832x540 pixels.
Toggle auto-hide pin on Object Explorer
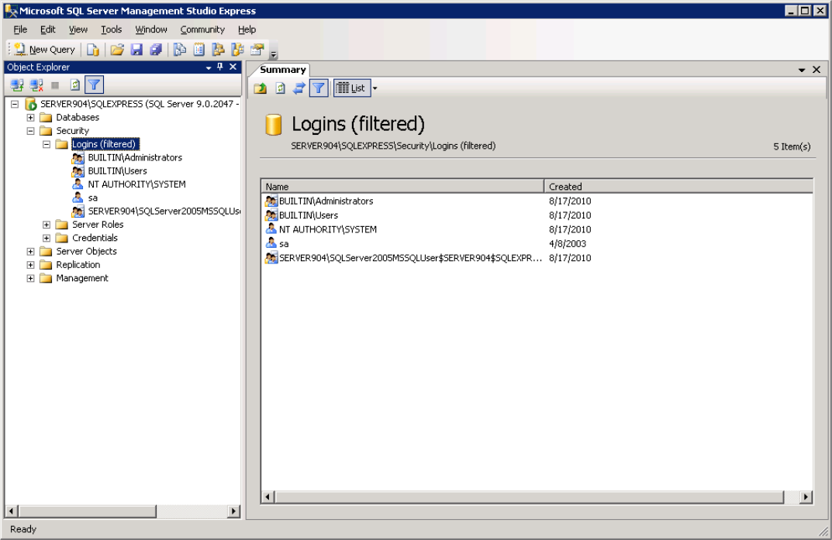[219, 67]
